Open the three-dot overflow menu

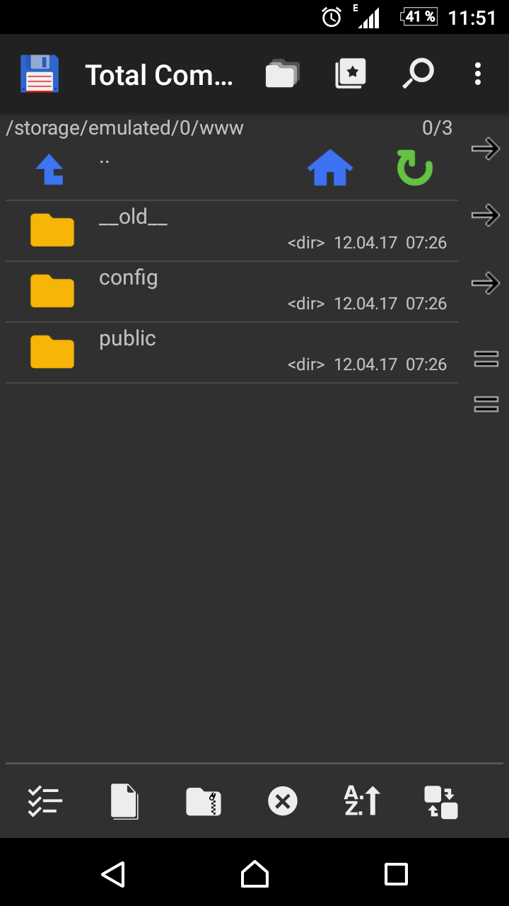[x=478, y=74]
